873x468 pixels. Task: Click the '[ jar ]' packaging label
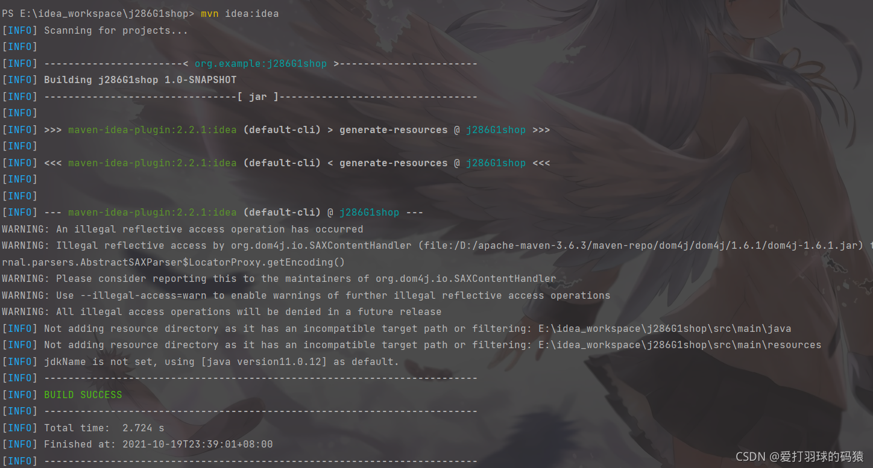pos(258,96)
